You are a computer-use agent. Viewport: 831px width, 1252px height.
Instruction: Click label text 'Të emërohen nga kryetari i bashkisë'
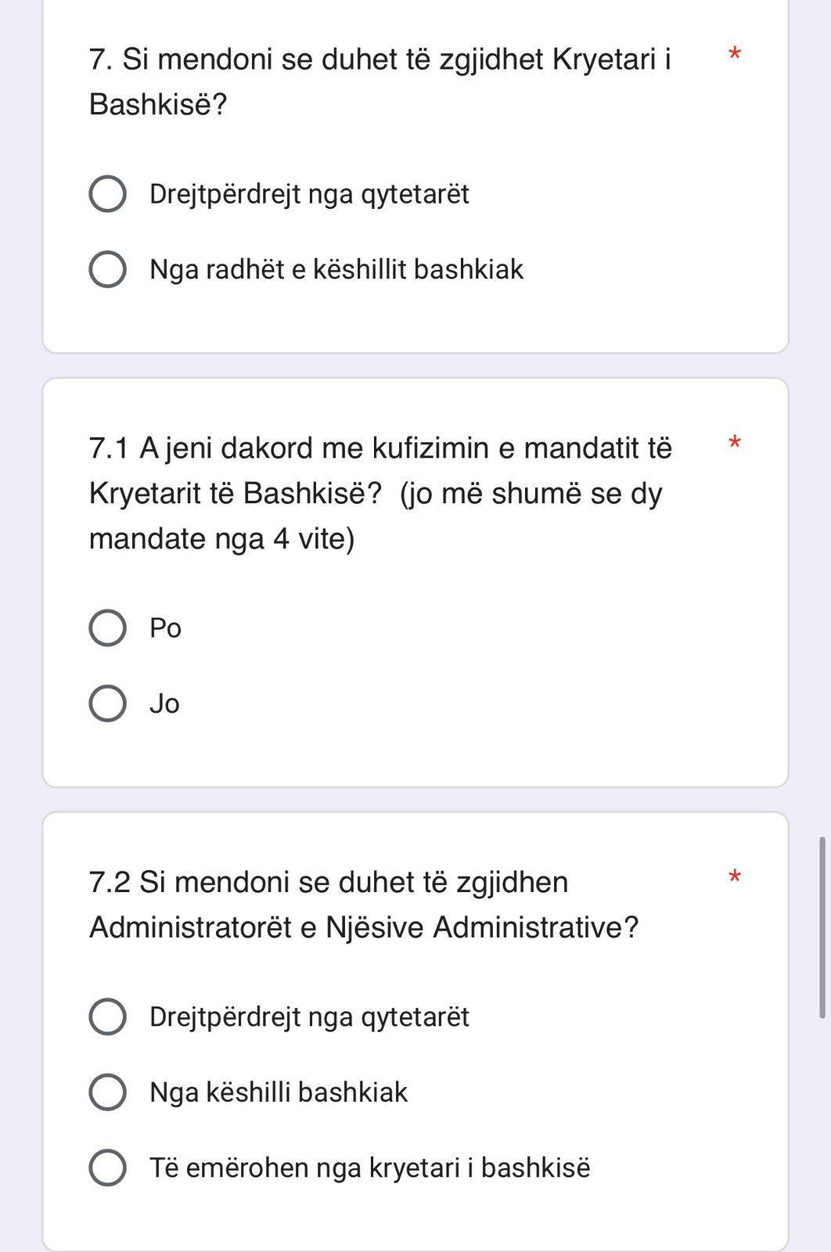369,1167
